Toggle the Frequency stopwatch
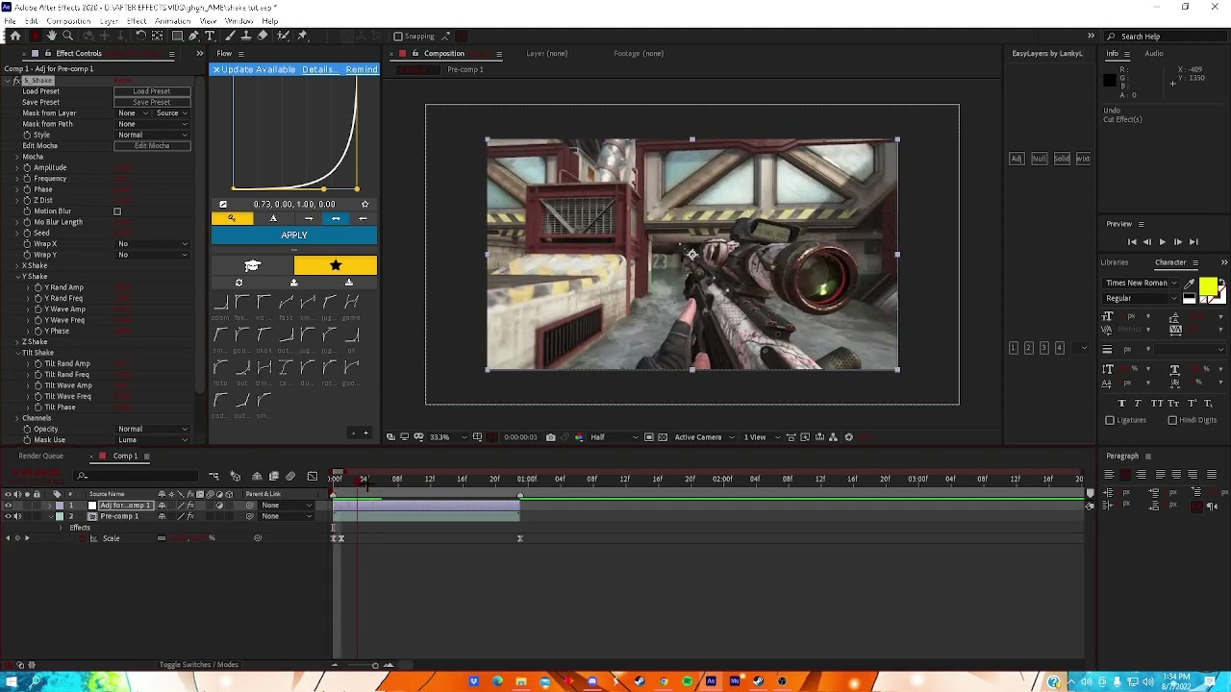Image resolution: width=1231 pixels, height=692 pixels. pyautogui.click(x=28, y=179)
